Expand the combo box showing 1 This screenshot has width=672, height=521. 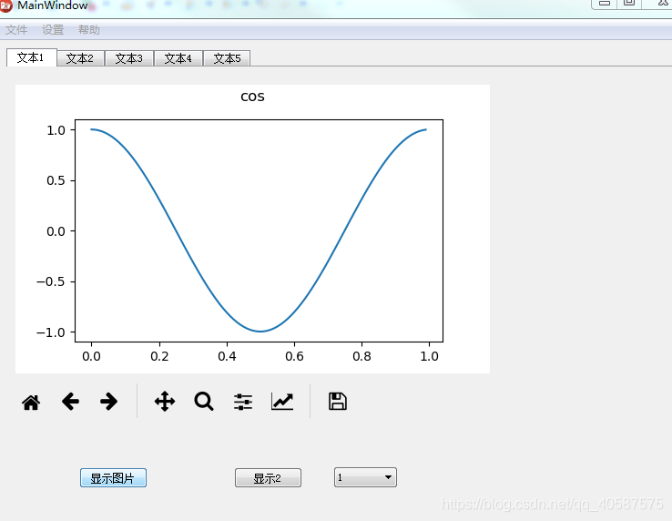click(365, 477)
